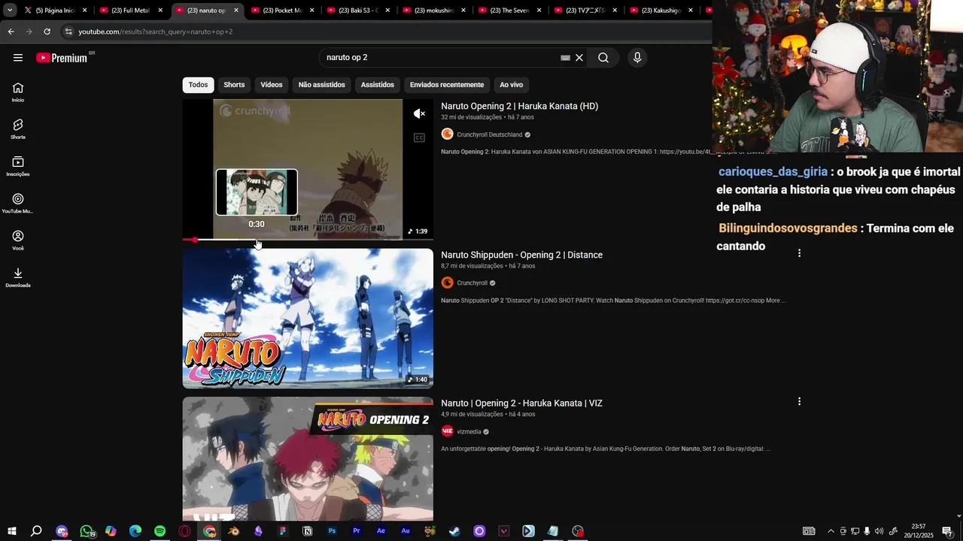963x541 pixels.
Task: Close the Baki S3 browser tab
Action: [387, 11]
